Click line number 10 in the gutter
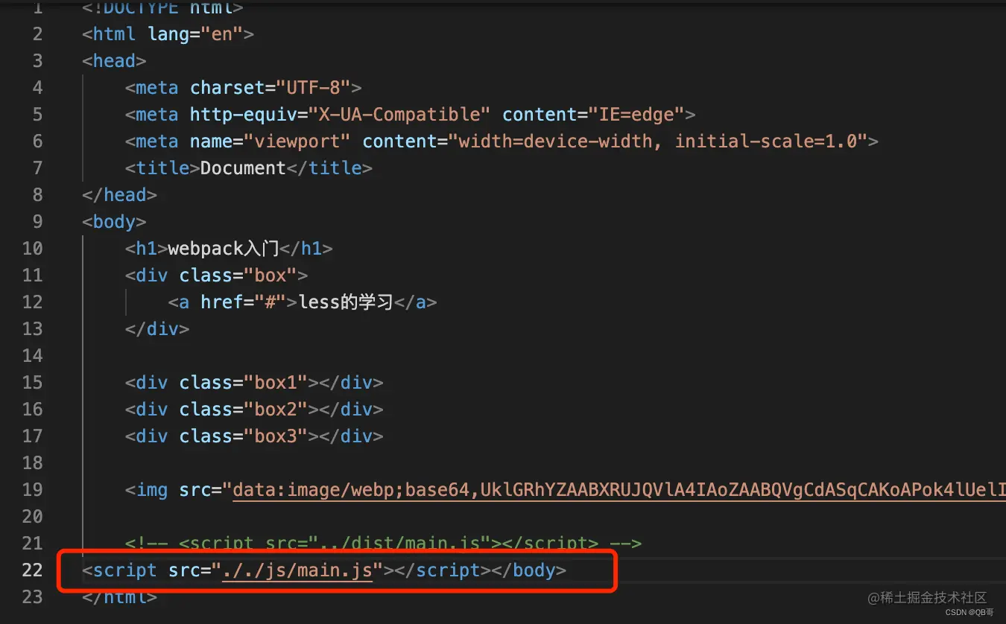The width and height of the screenshot is (1006, 624). pyautogui.click(x=32, y=249)
